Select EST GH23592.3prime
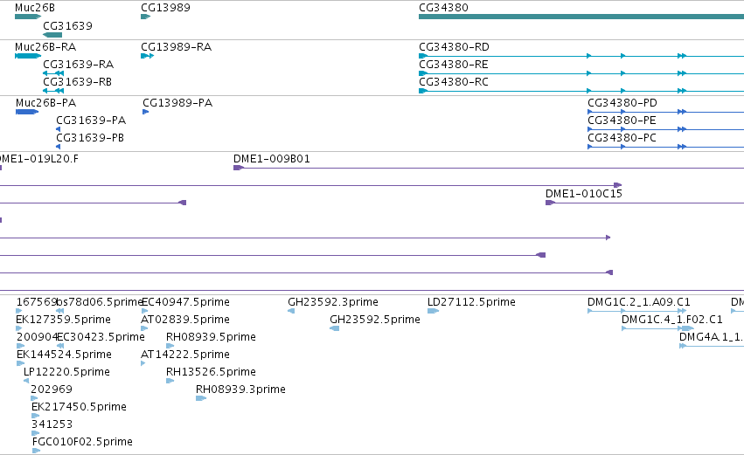 (291, 311)
